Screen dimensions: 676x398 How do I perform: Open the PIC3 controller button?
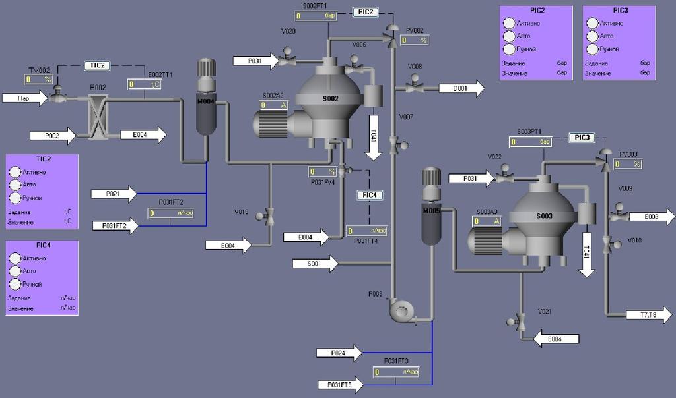[x=582, y=138]
